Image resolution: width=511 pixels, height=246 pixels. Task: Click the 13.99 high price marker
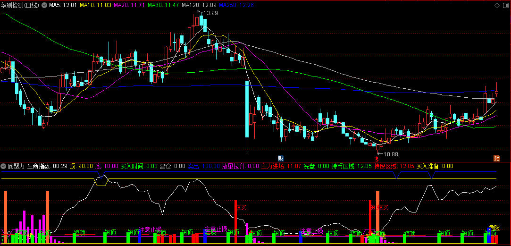click(208, 13)
